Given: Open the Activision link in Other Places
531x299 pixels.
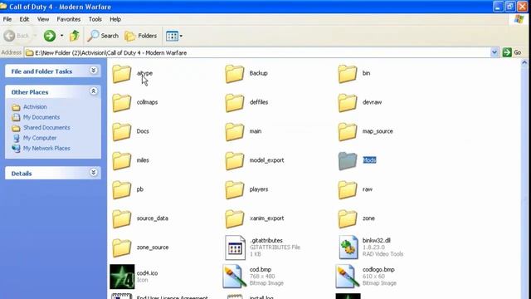Looking at the screenshot, I should [x=35, y=107].
